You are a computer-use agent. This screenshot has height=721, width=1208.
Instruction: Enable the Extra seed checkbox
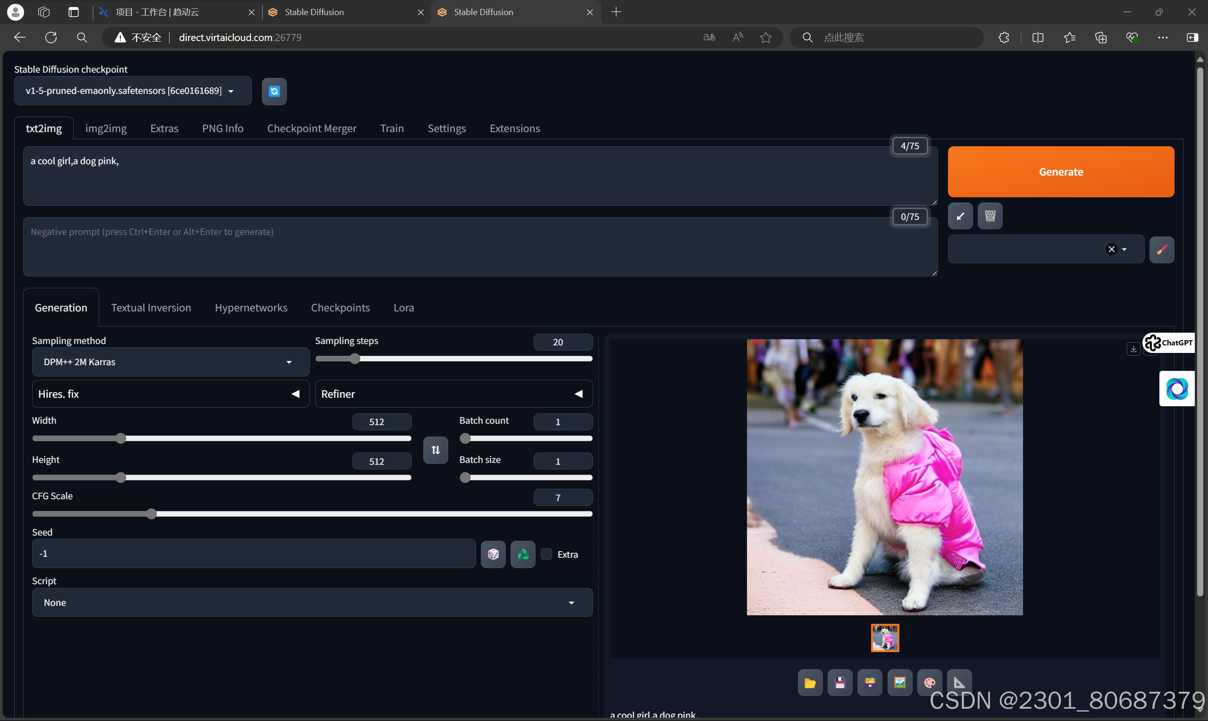pos(546,554)
